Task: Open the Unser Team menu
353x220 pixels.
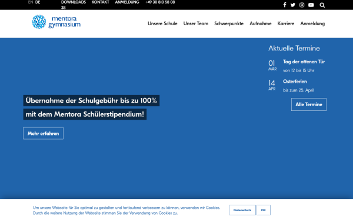Action: point(196,23)
